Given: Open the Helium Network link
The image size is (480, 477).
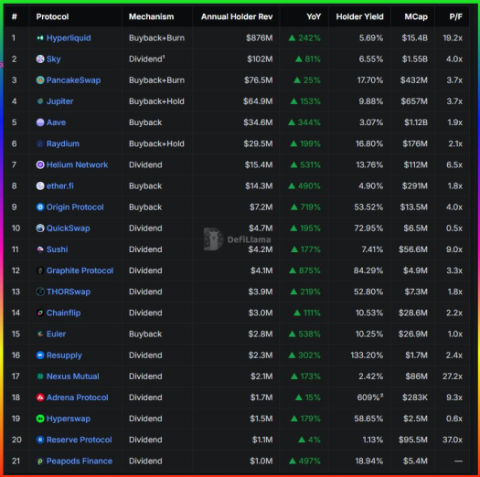Looking at the screenshot, I should [77, 164].
